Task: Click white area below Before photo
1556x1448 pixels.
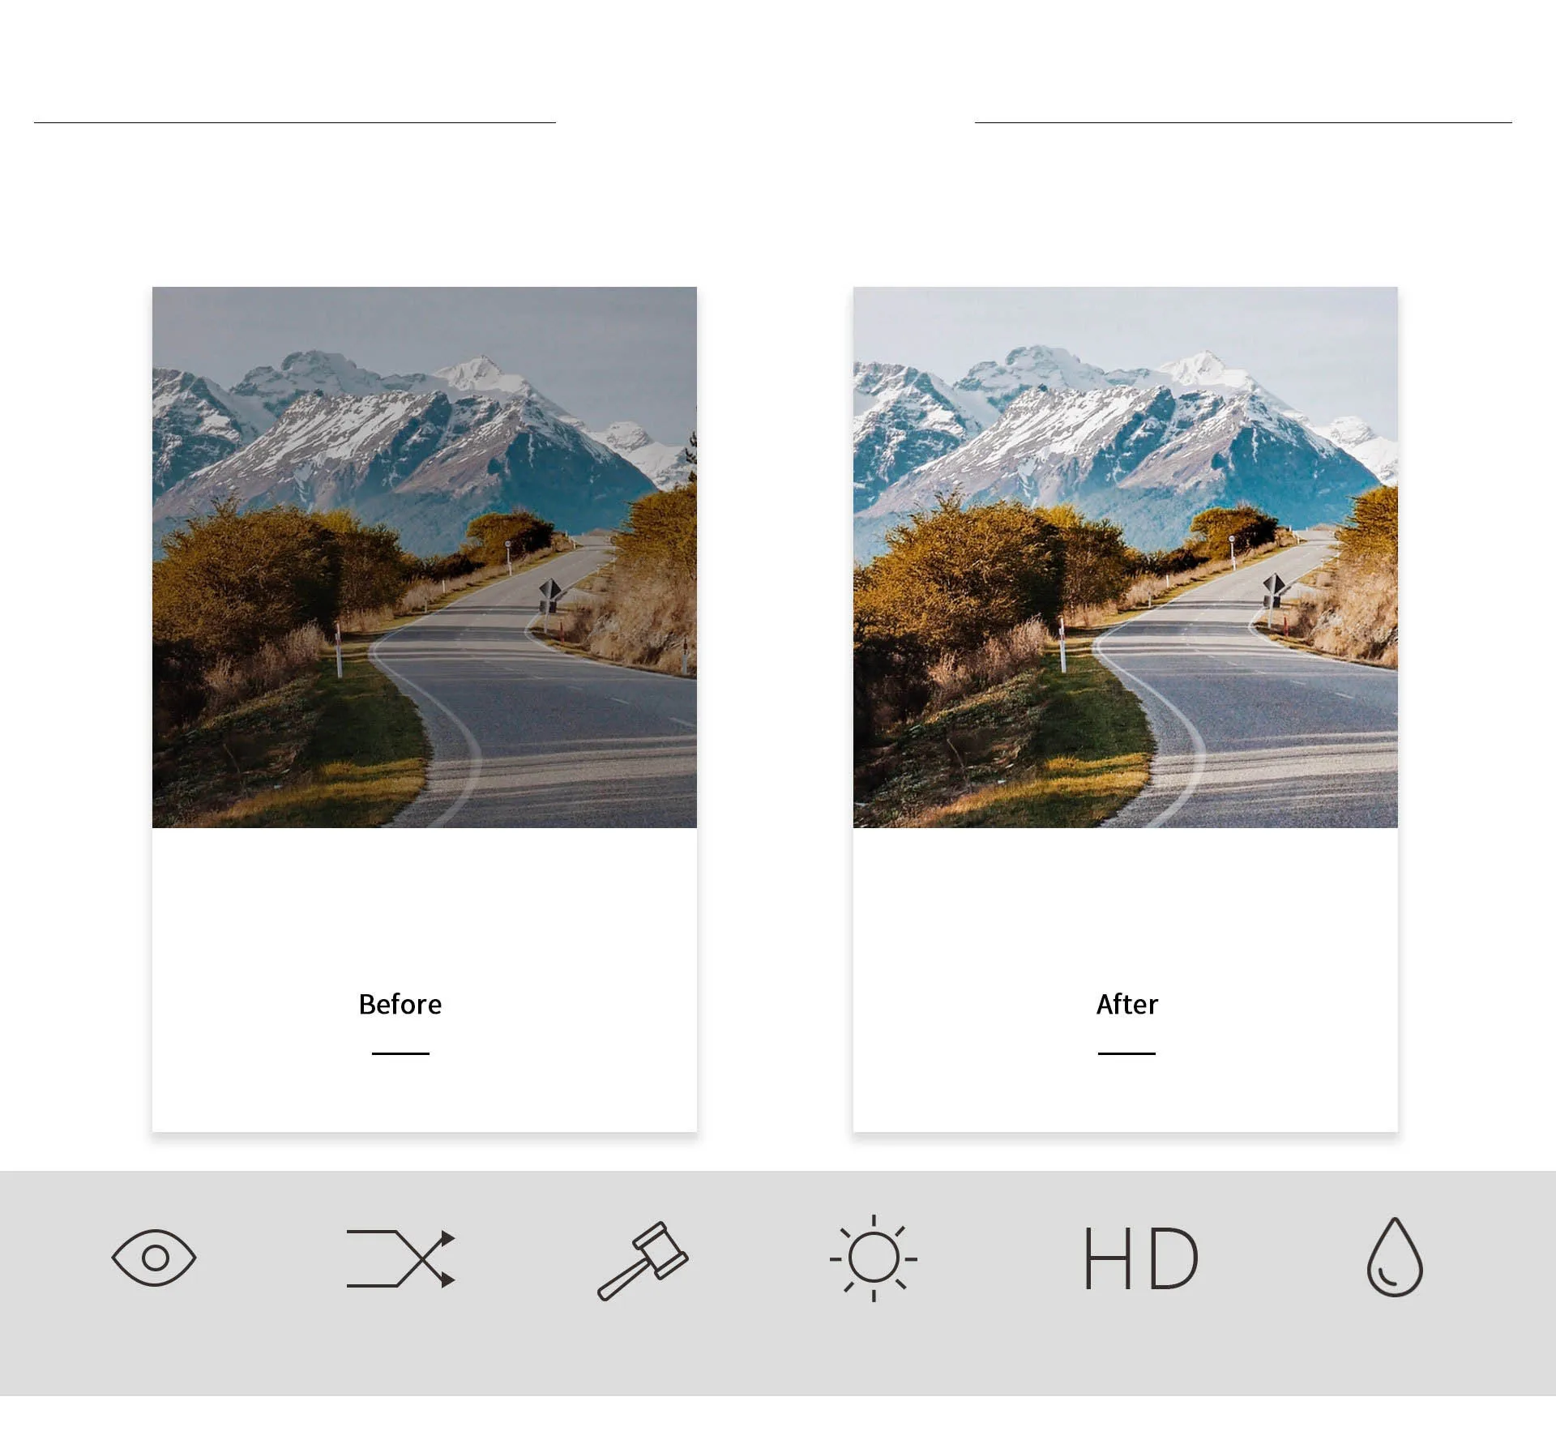Action: tap(424, 899)
